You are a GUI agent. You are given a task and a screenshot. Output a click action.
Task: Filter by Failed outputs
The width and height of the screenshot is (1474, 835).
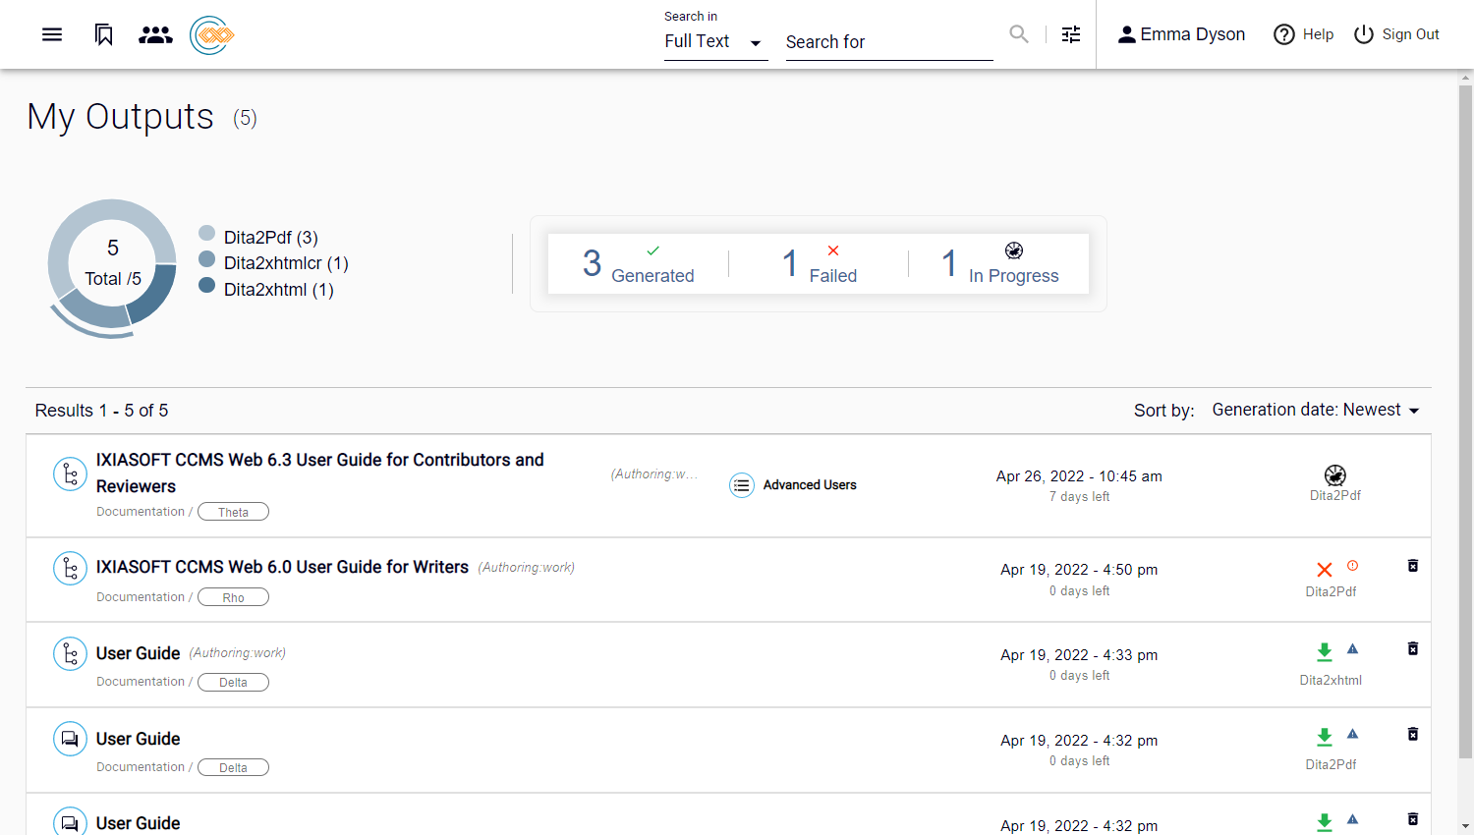(820, 263)
